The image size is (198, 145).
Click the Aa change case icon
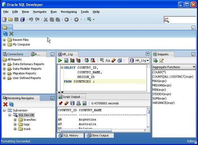108,61
